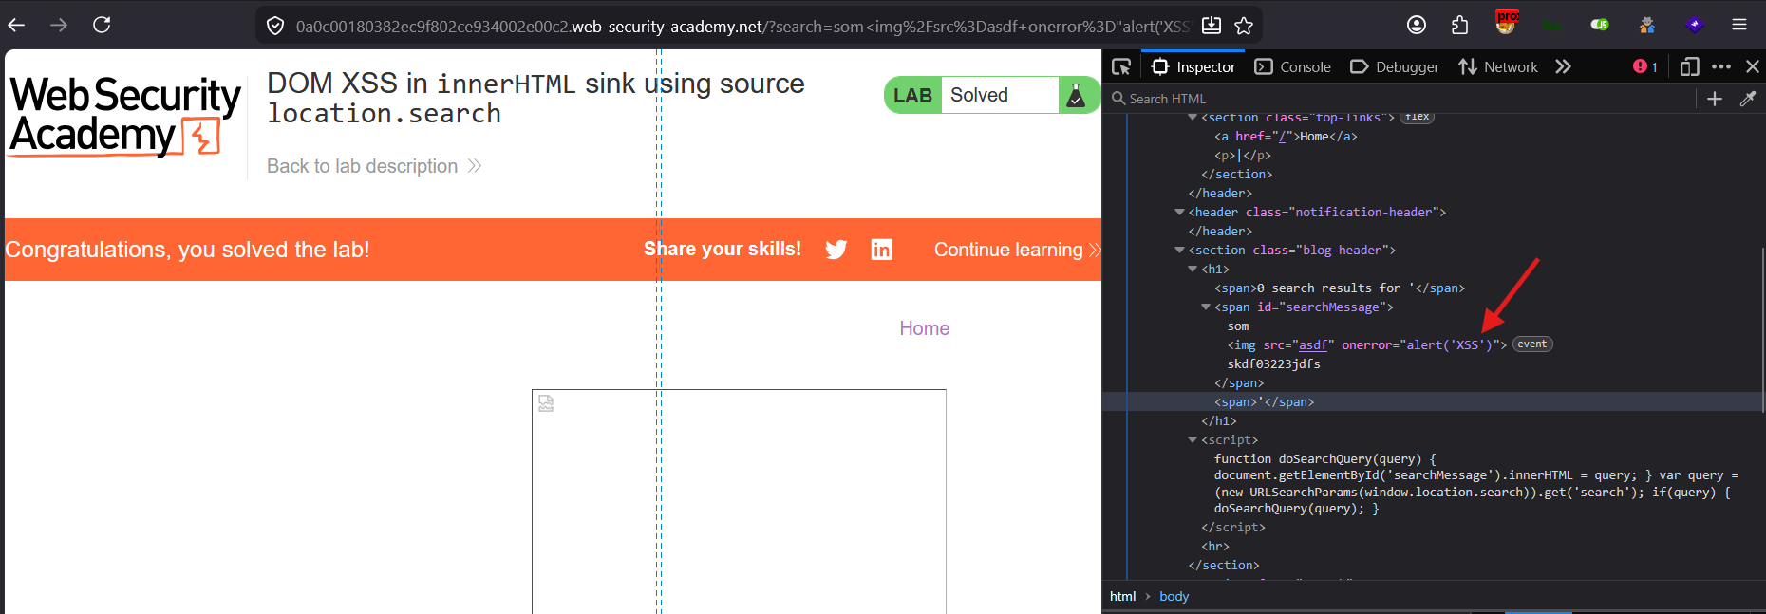
Task: Collapse the section blog-header node
Action: (x=1179, y=251)
